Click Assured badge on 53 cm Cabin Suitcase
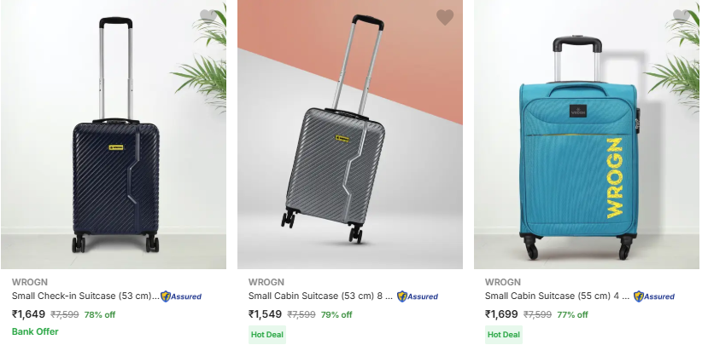The width and height of the screenshot is (702, 345). (418, 296)
